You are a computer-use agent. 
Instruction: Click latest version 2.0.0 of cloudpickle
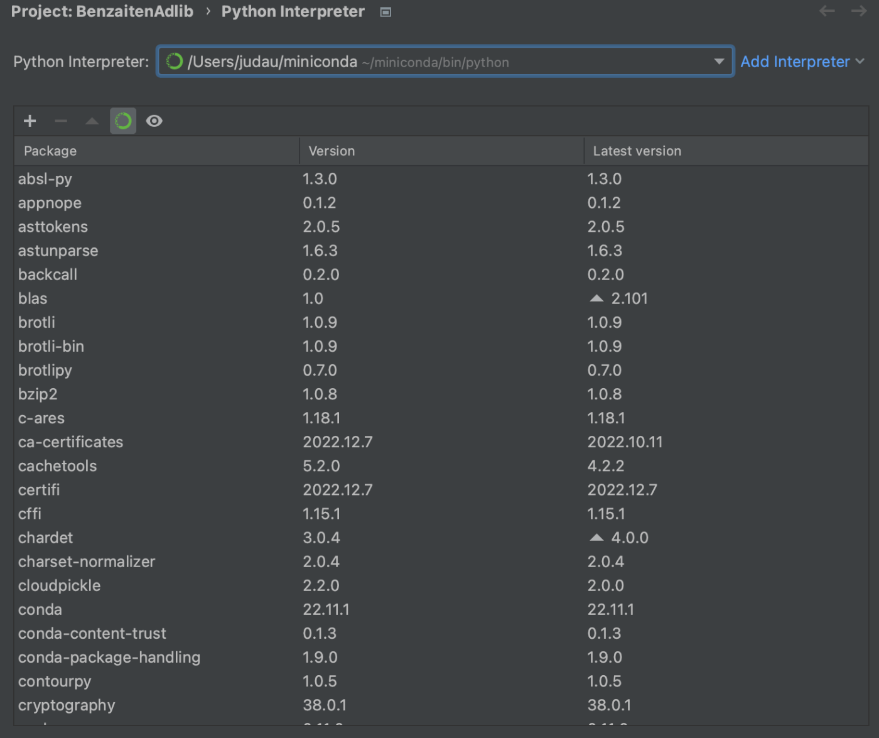point(606,585)
